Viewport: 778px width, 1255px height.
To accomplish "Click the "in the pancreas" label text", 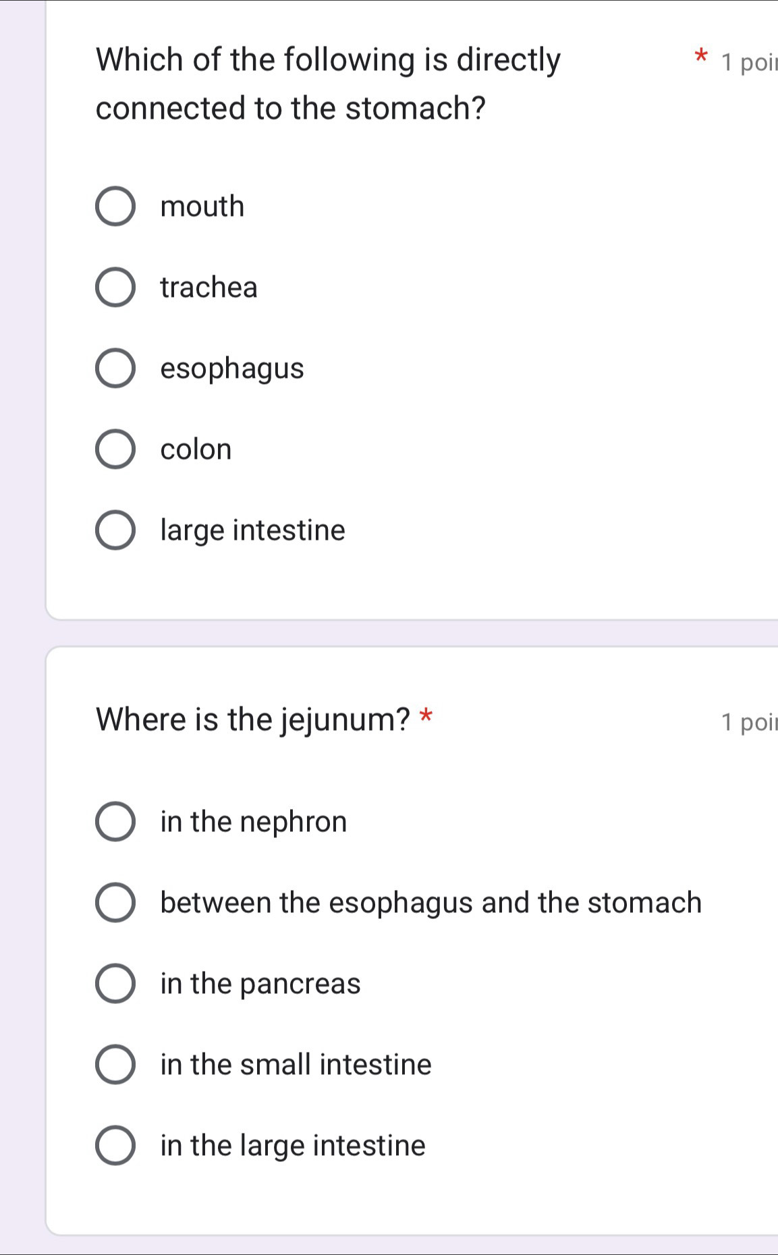I will 260,984.
